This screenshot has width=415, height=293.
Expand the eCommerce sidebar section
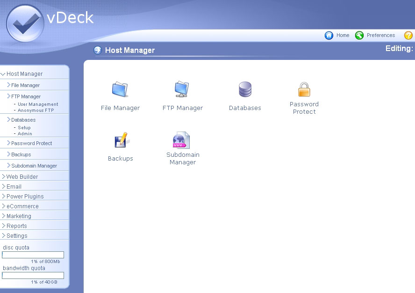point(22,206)
